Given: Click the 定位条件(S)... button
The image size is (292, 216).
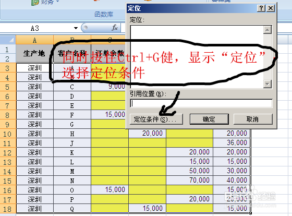Looking at the screenshot, I should pyautogui.click(x=156, y=119).
